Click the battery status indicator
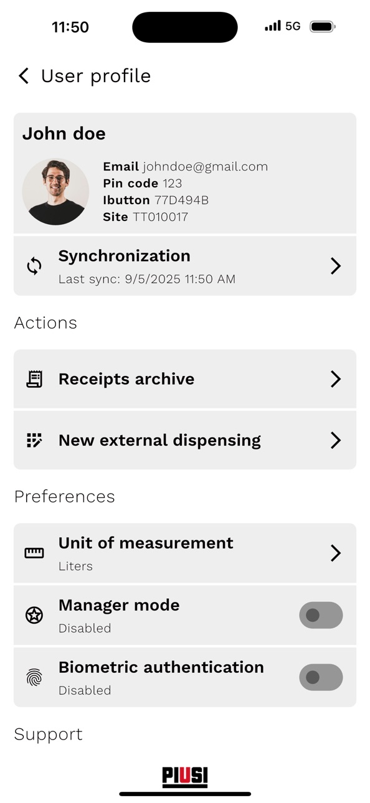The height and width of the screenshot is (803, 370). [323, 27]
